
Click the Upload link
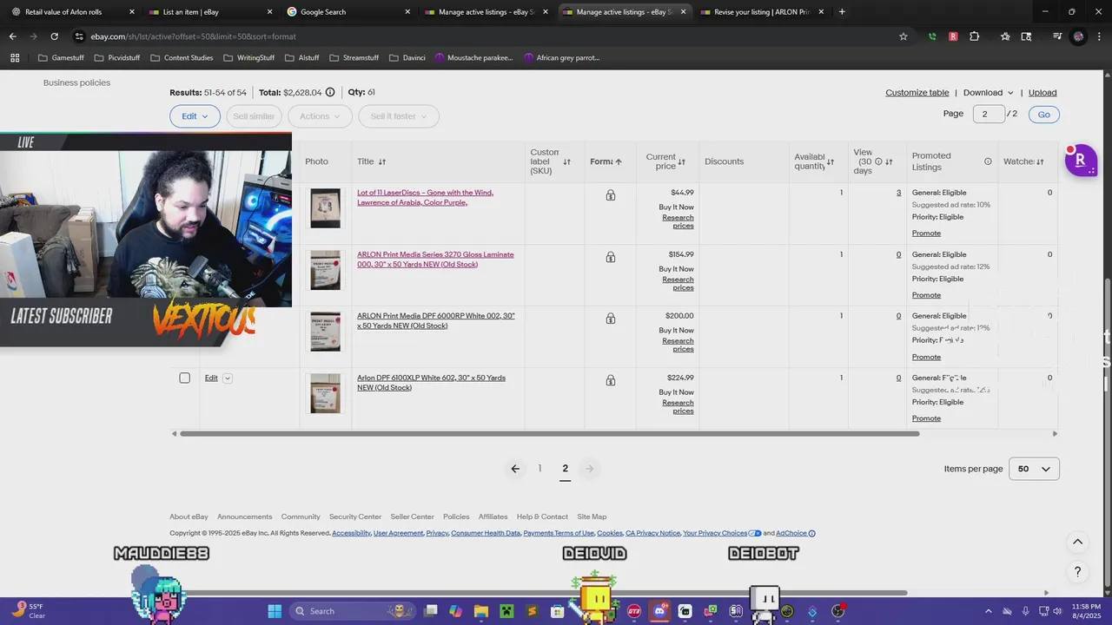(x=1042, y=93)
